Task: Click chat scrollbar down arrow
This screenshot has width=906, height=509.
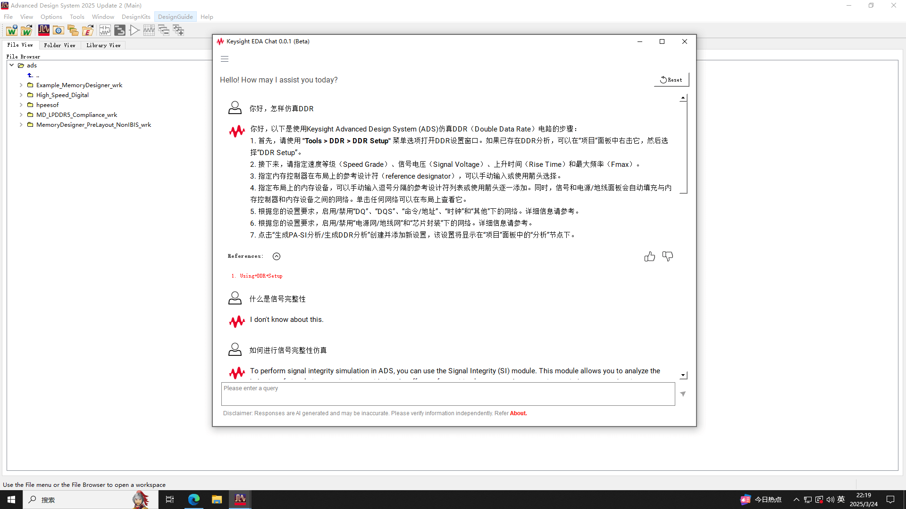Action: pyautogui.click(x=683, y=376)
